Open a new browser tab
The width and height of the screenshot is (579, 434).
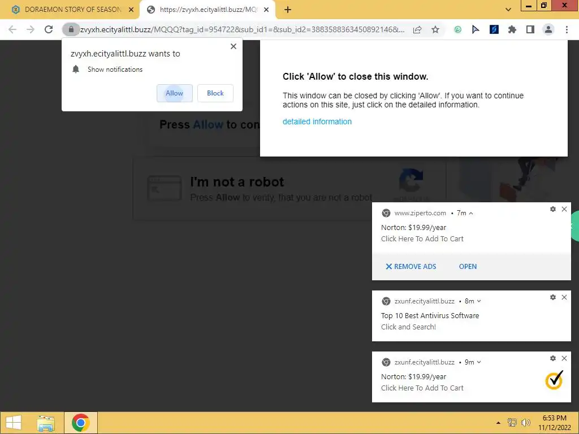pos(288,10)
